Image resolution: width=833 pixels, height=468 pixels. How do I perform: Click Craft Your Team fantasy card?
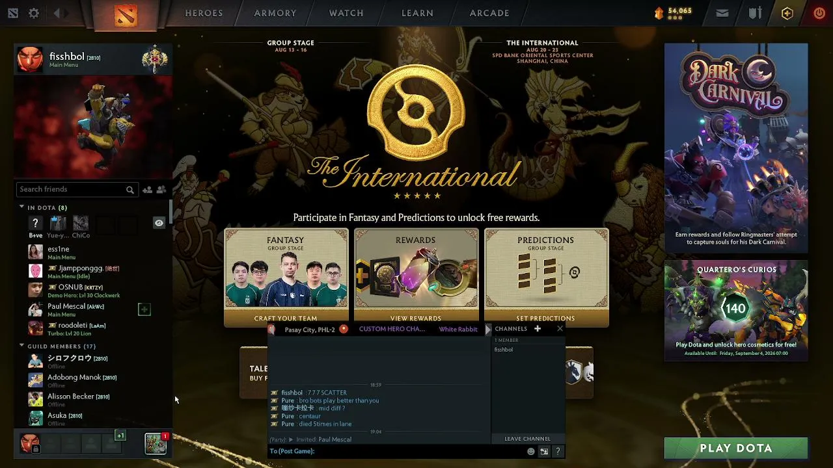[286, 278]
